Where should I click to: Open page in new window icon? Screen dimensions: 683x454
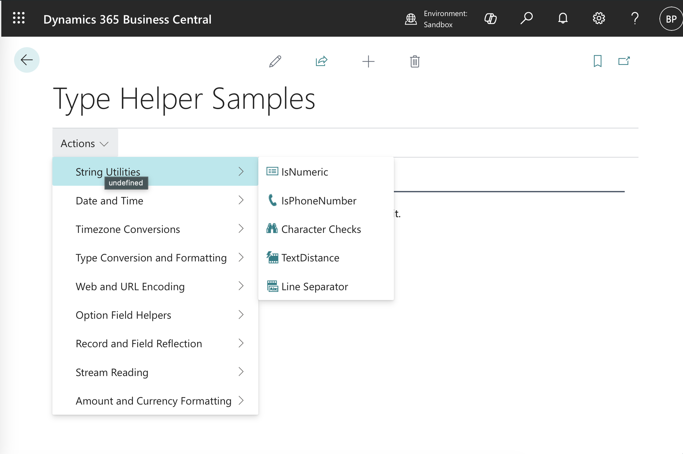click(x=624, y=61)
